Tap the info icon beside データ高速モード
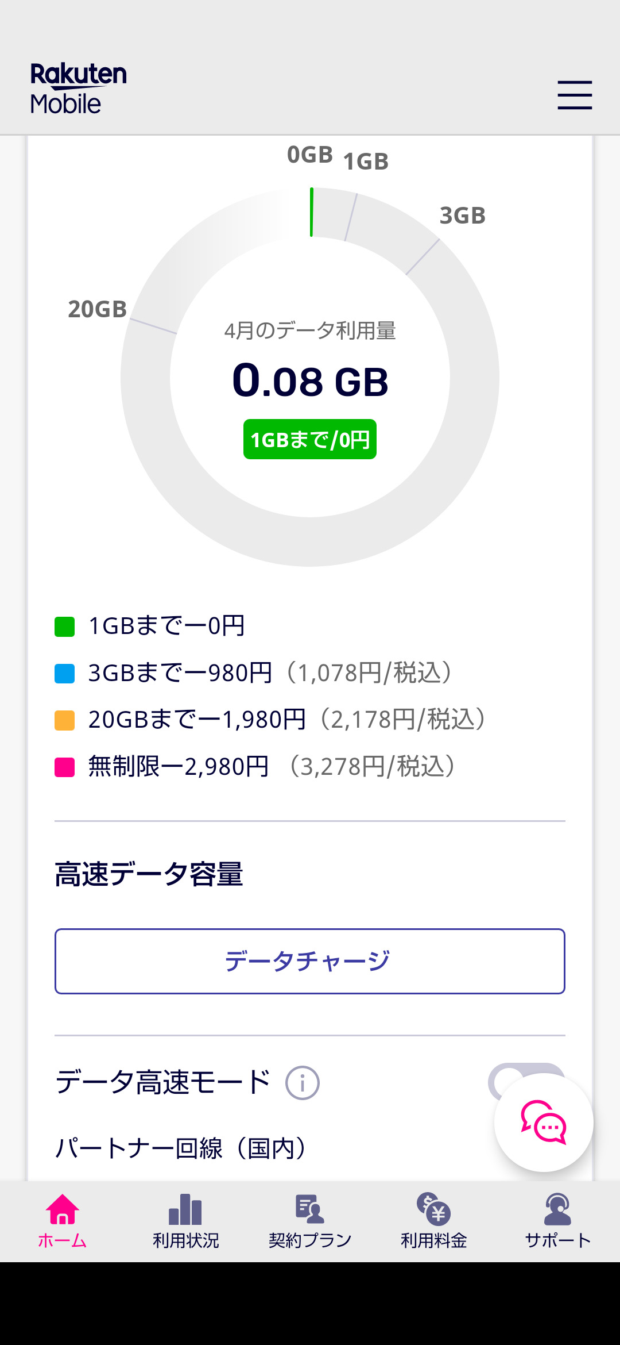Screen dimensions: 620x1345 pos(303,1083)
